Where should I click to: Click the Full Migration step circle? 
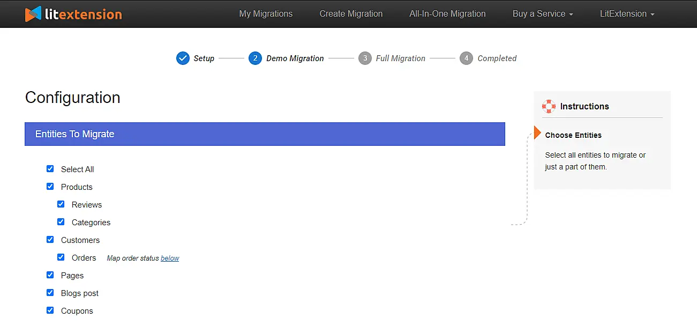(365, 58)
